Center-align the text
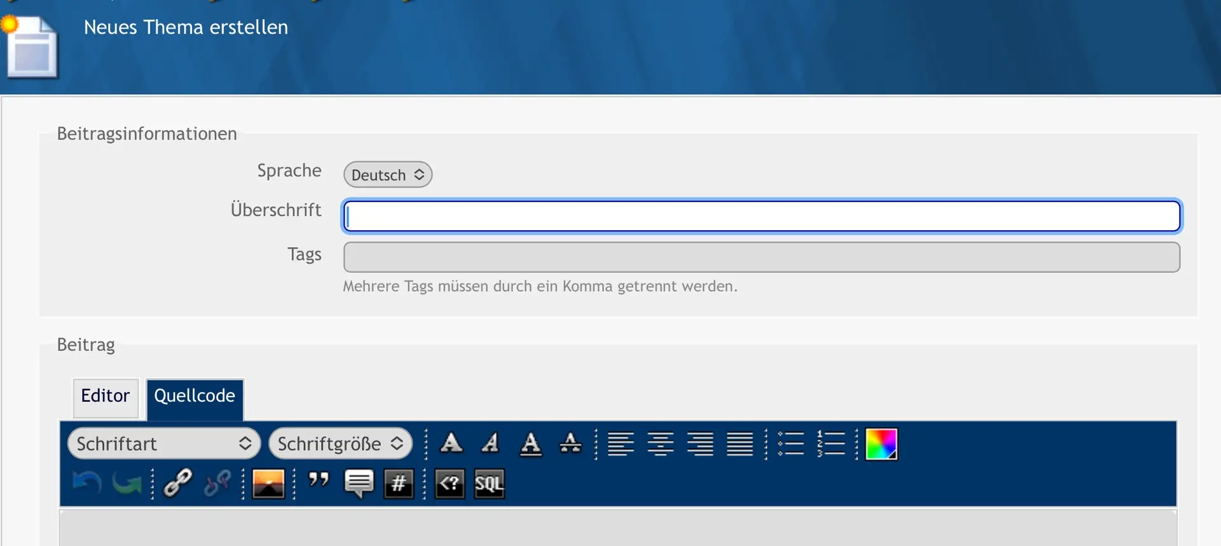Screen dimensions: 1221x546 pos(660,443)
